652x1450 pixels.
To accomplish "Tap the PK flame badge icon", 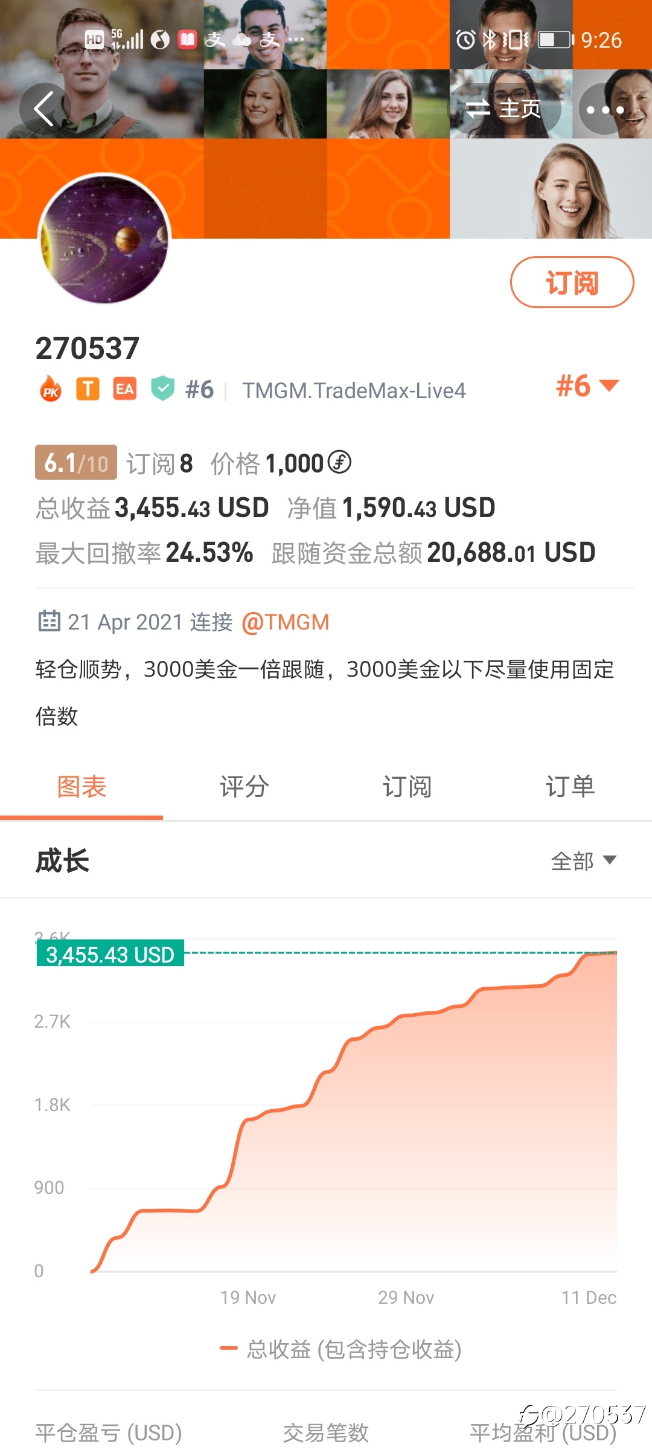I will coord(51,390).
